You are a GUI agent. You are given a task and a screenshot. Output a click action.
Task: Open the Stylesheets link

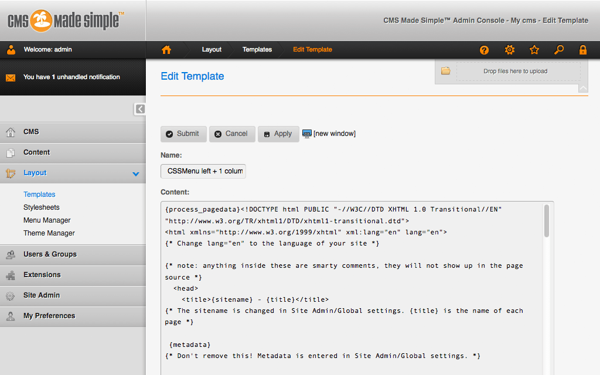pos(41,207)
